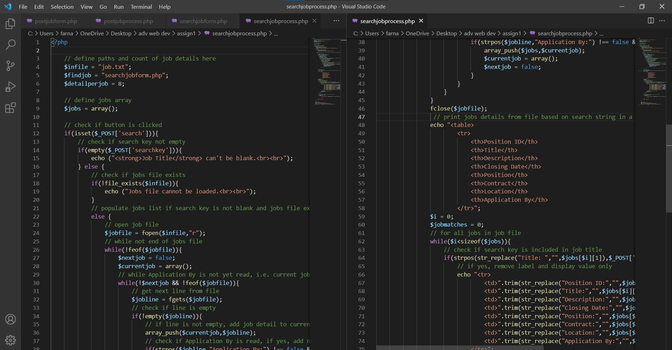Open the Explorer view in activity bar
Screen dimensions: 672x350
click(x=10, y=24)
